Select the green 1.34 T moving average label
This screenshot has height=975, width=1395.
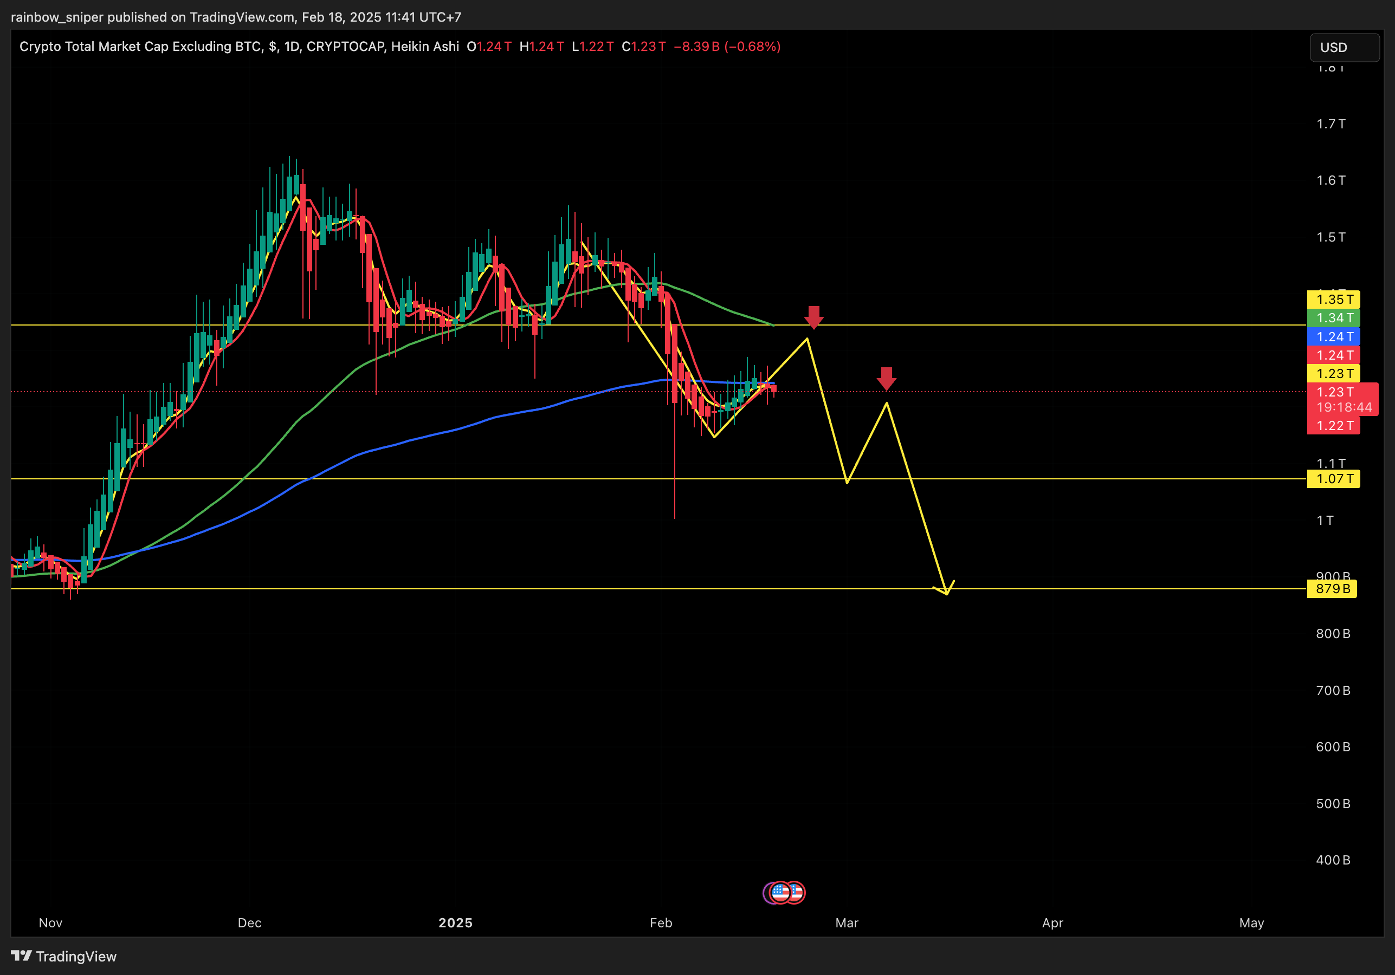coord(1334,318)
